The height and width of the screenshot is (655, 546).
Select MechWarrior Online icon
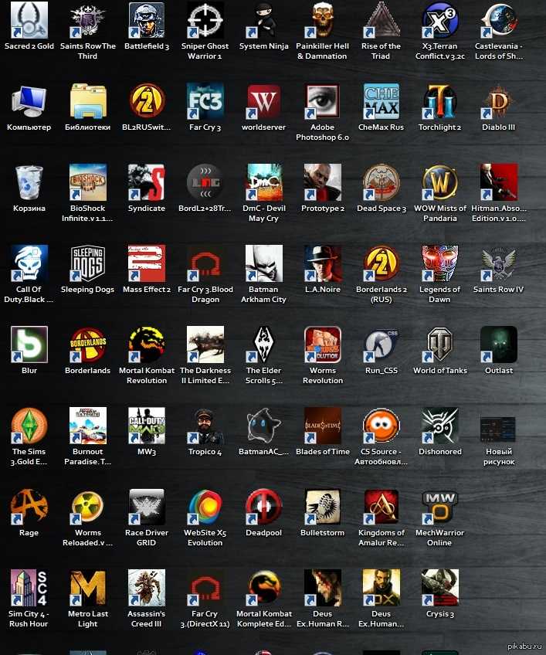pos(440,506)
